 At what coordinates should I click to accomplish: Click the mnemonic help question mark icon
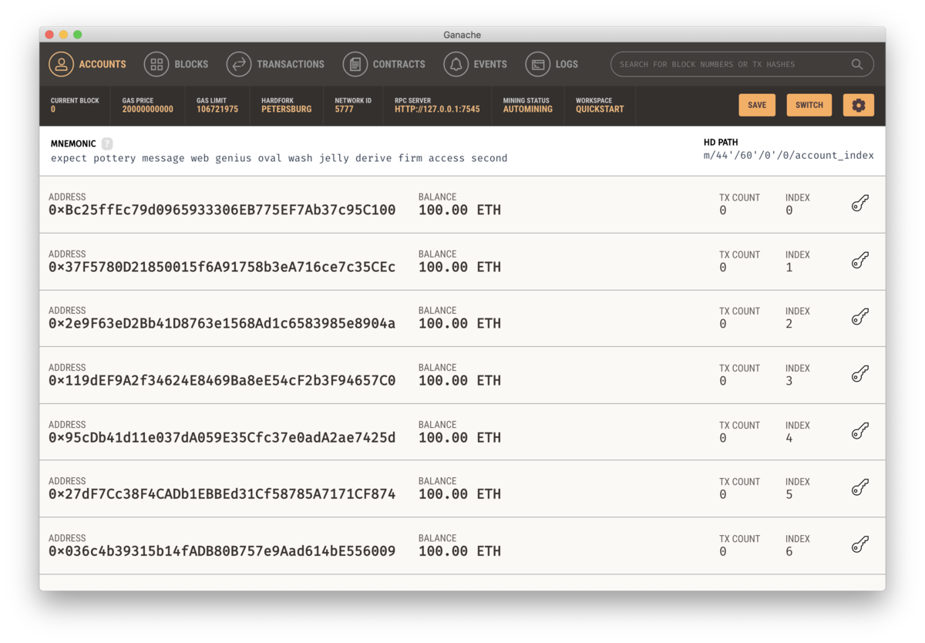[107, 143]
